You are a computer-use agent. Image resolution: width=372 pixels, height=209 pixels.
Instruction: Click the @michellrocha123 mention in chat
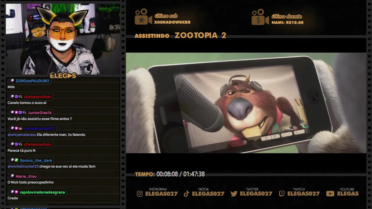click(x=23, y=166)
